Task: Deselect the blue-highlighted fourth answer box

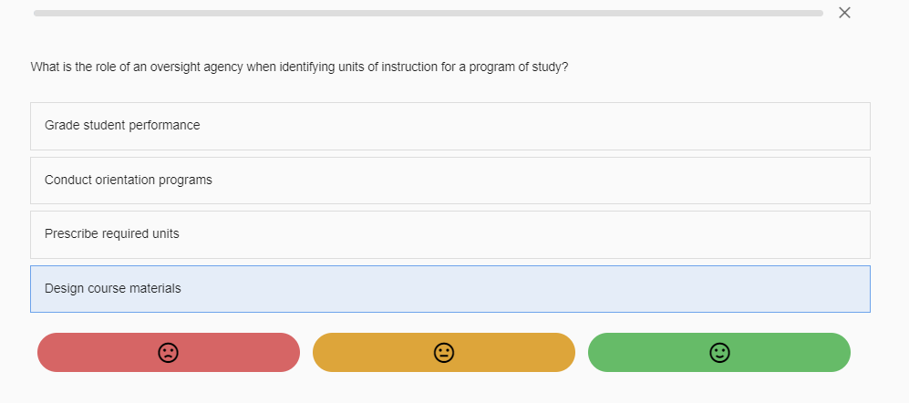Action: pos(449,289)
